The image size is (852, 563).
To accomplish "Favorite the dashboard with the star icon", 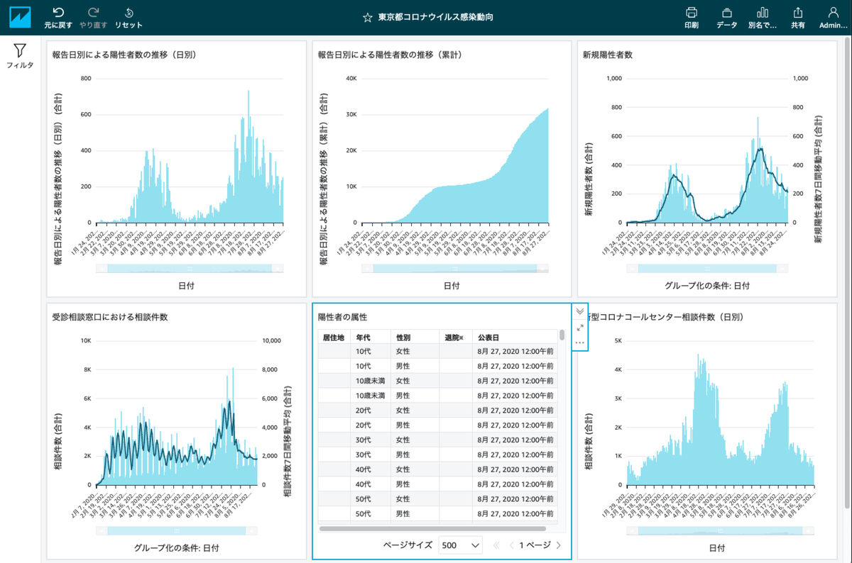I will (367, 17).
